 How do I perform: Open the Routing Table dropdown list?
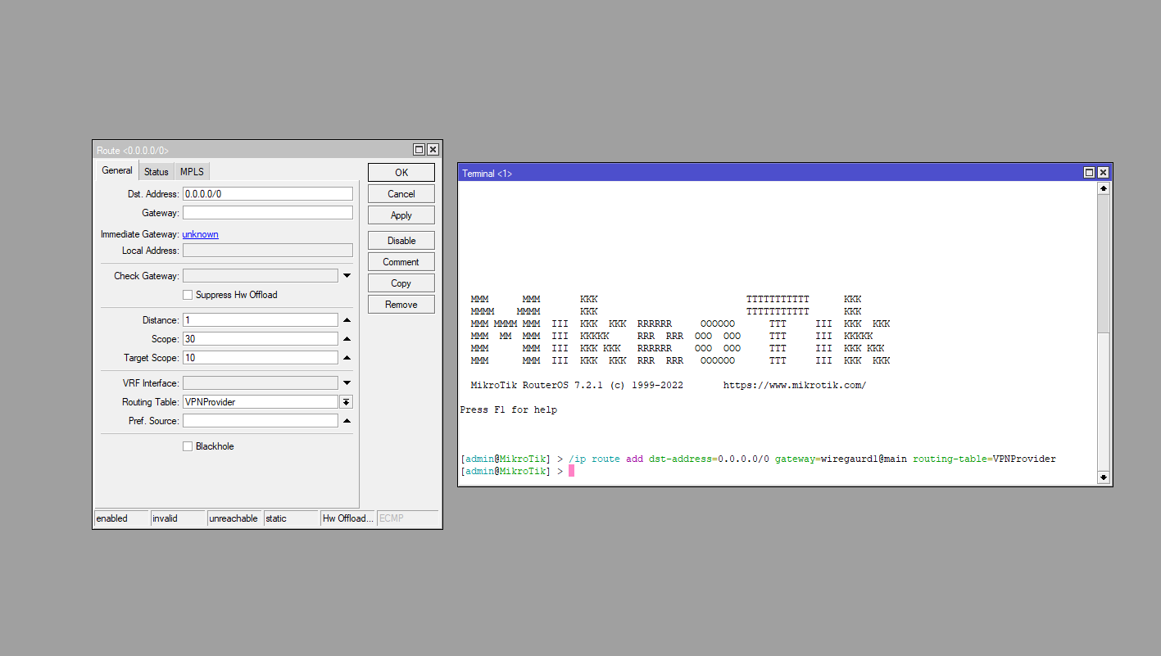347,402
